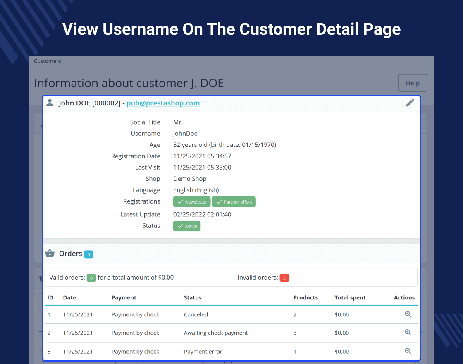
Task: Open order 2 details with magnifier icon
Action: click(408, 333)
